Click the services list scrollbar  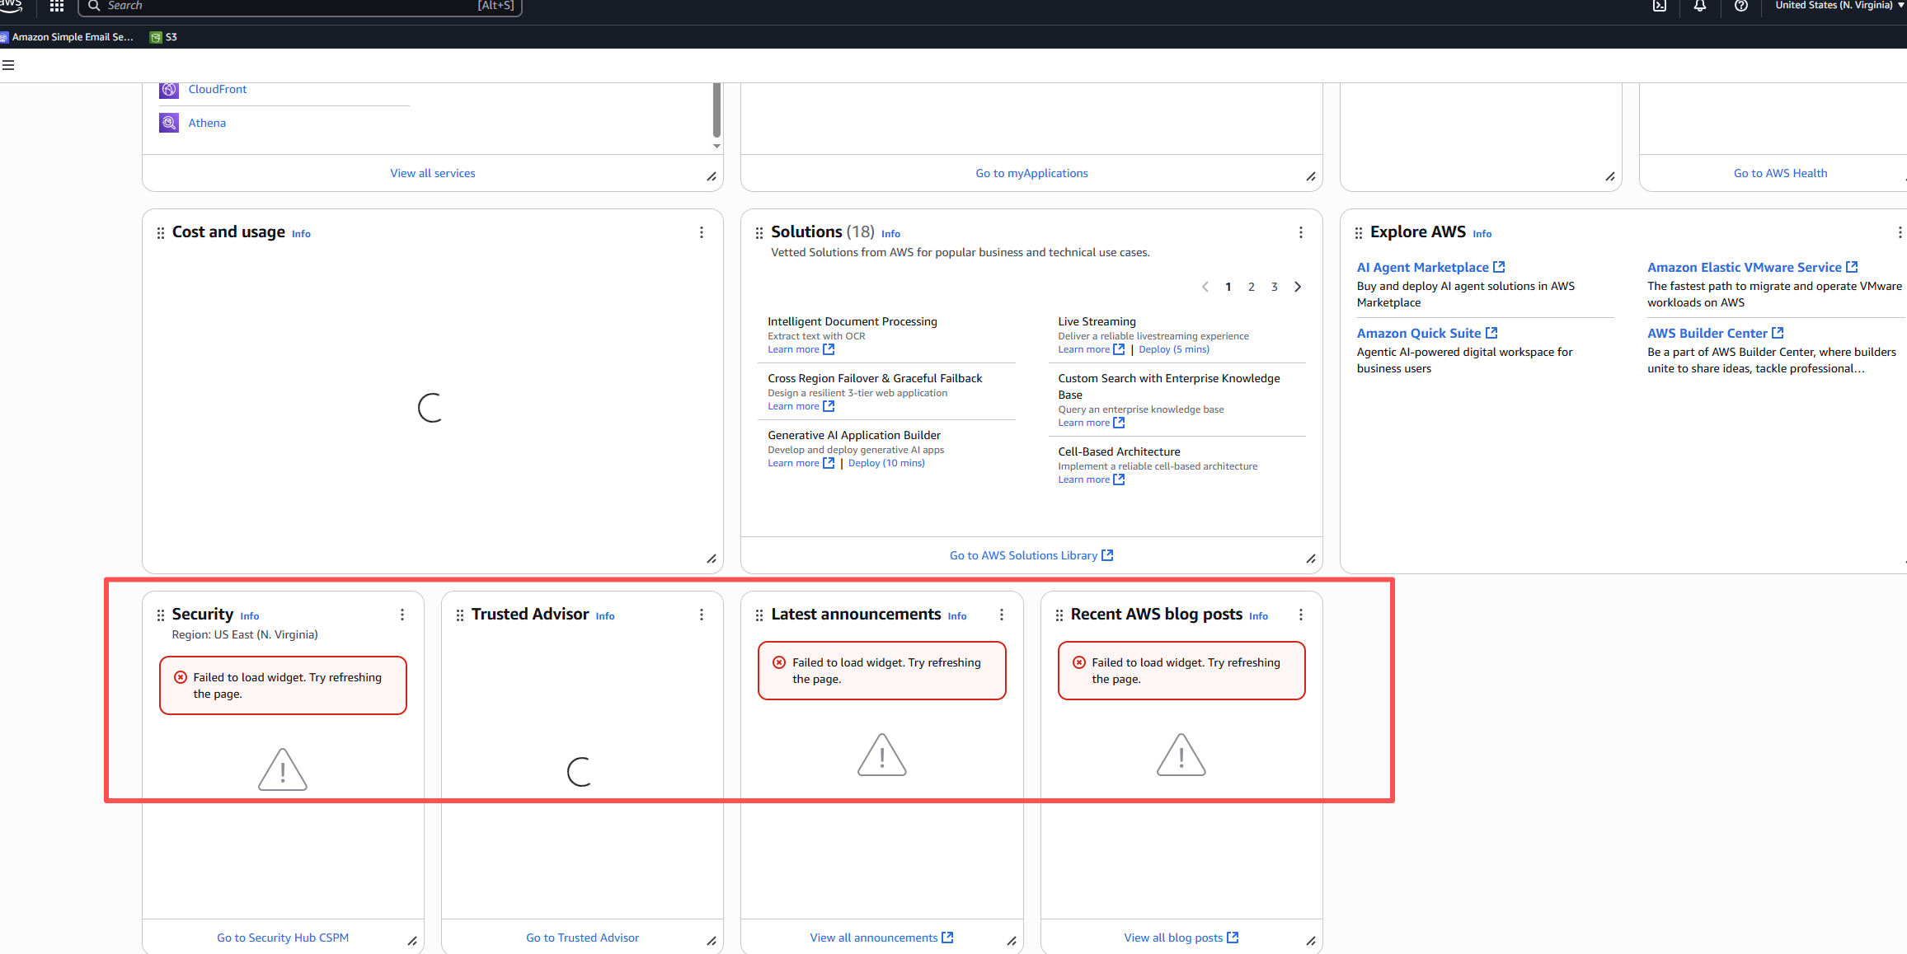point(716,111)
